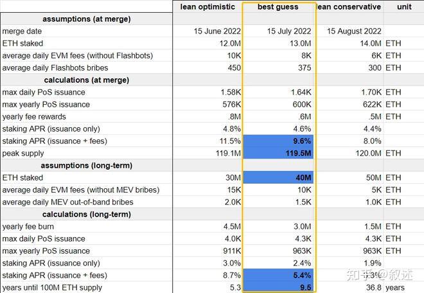Screen dimensions: 424x293
Task: Click the "15 July 2022" date cell
Action: 288,31
